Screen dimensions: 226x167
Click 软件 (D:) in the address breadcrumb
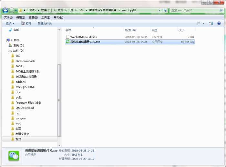tap(46, 10)
